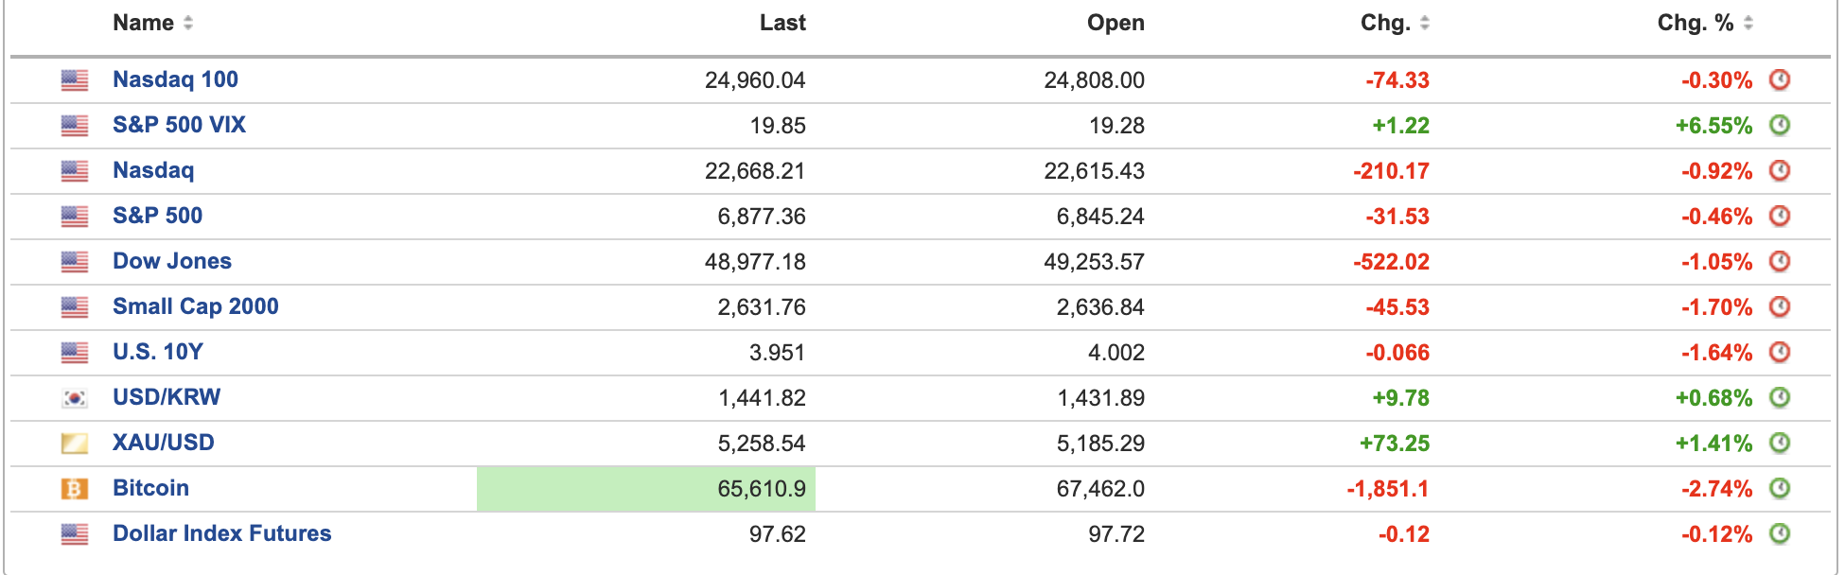Sort the table by the Chg. column
The height and width of the screenshot is (575, 1845).
pos(1386,23)
